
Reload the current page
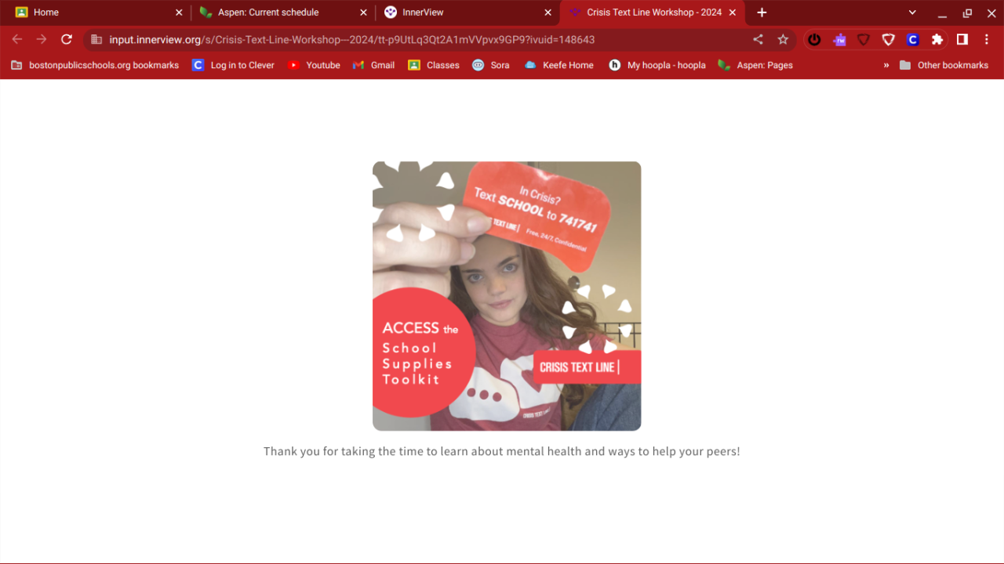[67, 39]
